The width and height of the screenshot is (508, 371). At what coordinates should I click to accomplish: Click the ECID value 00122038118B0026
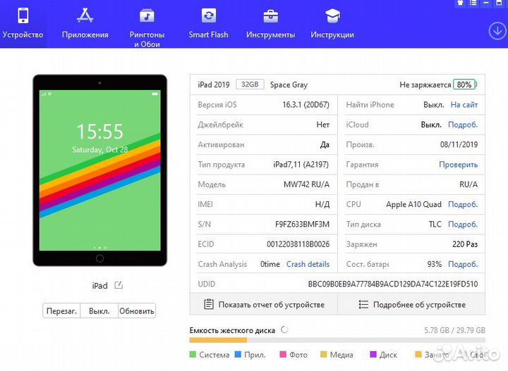click(298, 244)
